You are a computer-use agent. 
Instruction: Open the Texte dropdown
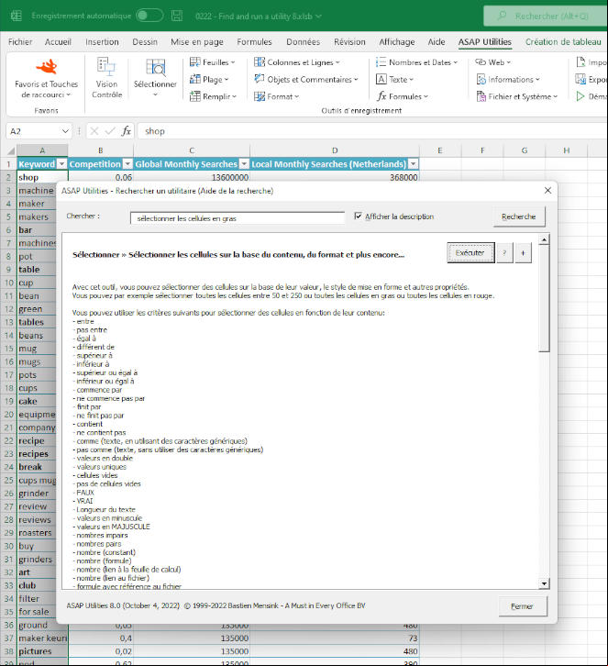(395, 80)
